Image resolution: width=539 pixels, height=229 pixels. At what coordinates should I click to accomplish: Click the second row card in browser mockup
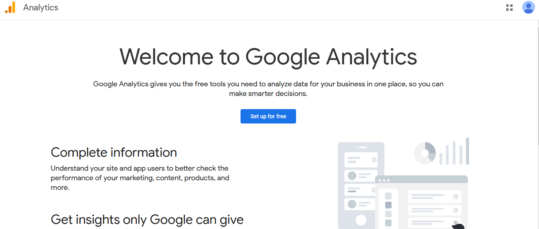434,210
